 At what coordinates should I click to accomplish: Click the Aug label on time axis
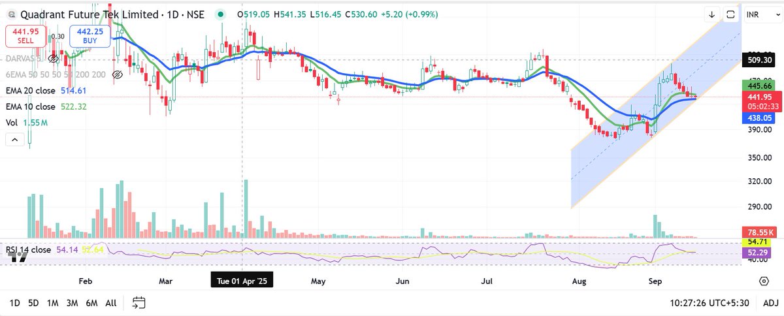pyautogui.click(x=579, y=281)
